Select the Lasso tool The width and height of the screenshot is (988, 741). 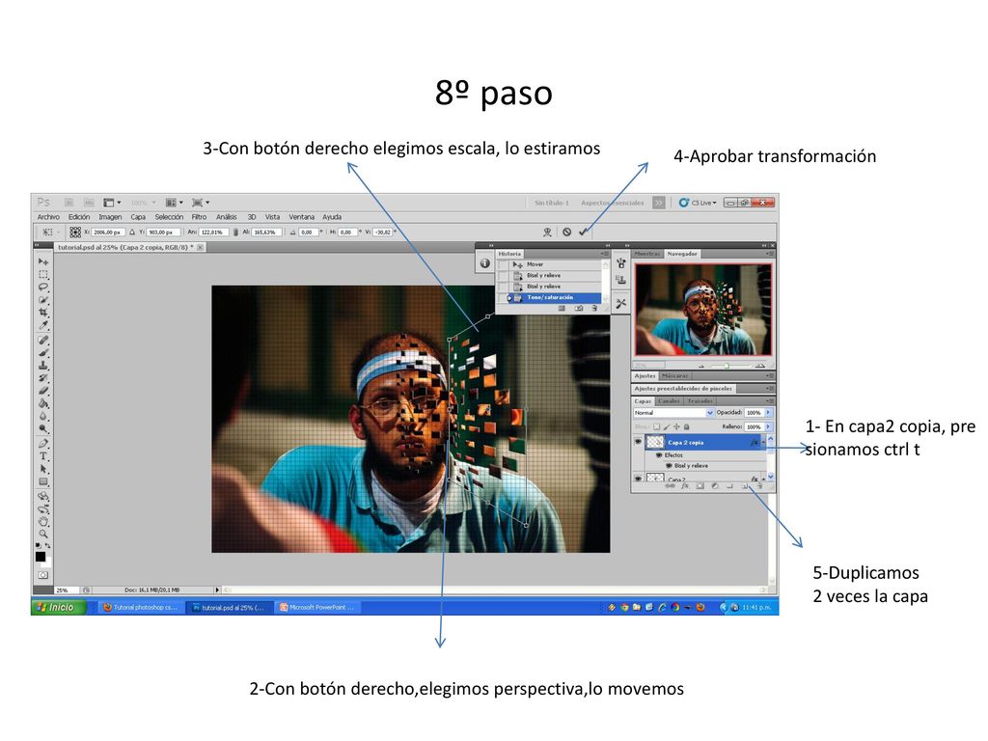click(x=42, y=287)
